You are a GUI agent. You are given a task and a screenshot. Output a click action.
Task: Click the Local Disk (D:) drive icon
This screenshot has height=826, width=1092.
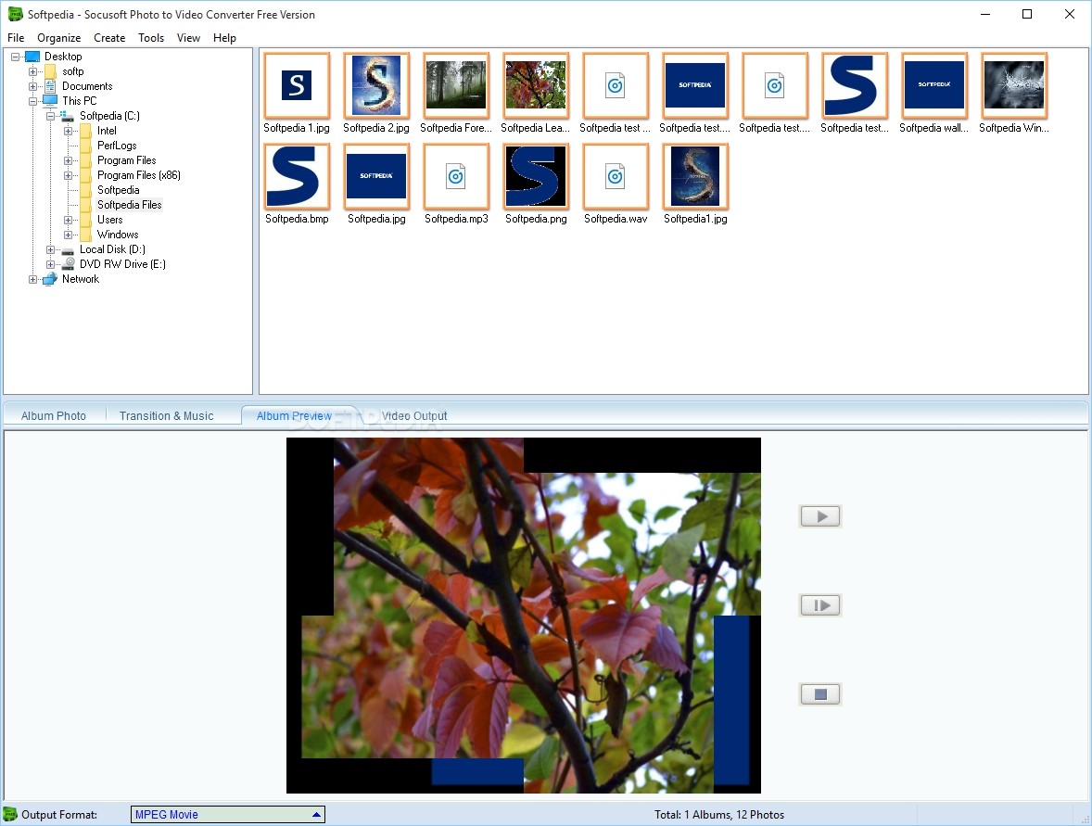coord(69,250)
